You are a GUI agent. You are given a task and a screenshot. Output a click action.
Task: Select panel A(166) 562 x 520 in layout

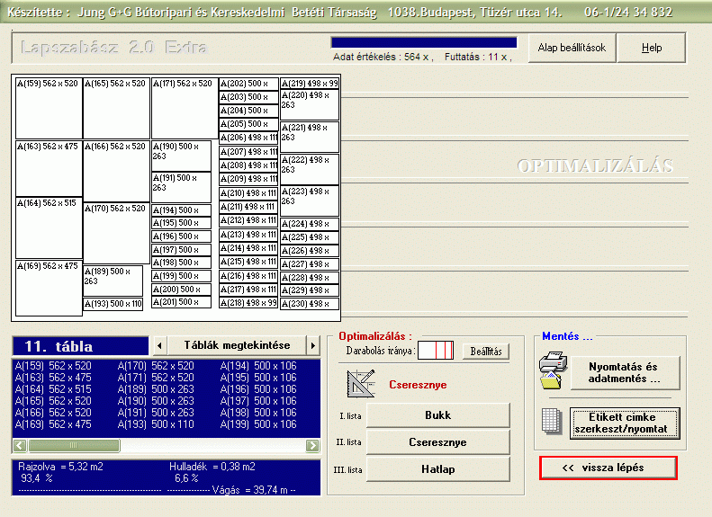point(116,172)
